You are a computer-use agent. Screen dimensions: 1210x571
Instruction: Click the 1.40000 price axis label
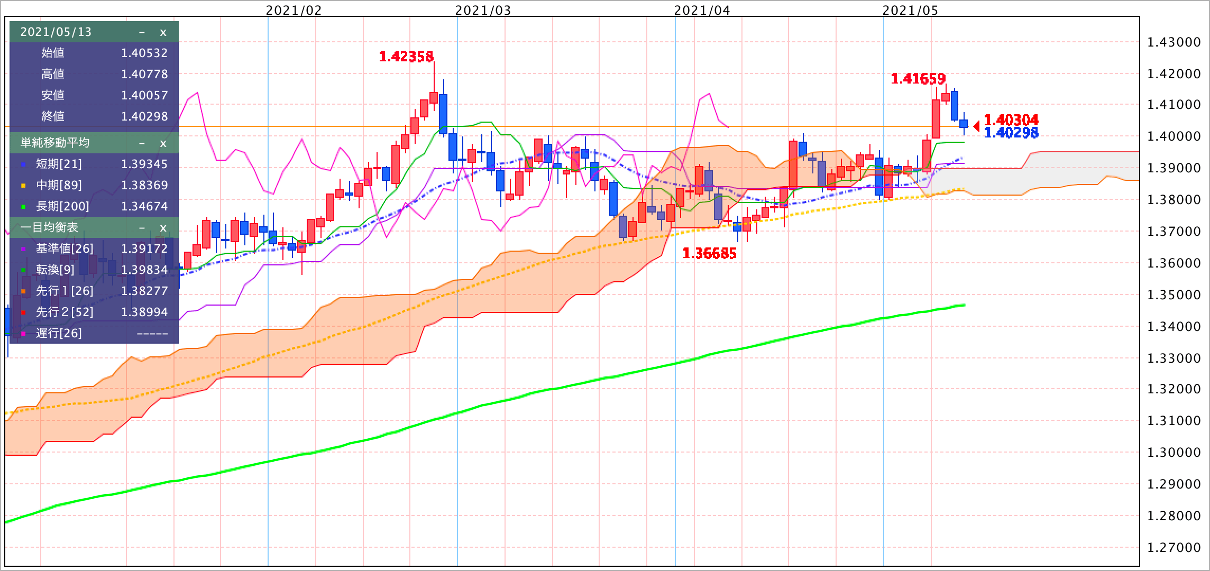coord(1174,136)
